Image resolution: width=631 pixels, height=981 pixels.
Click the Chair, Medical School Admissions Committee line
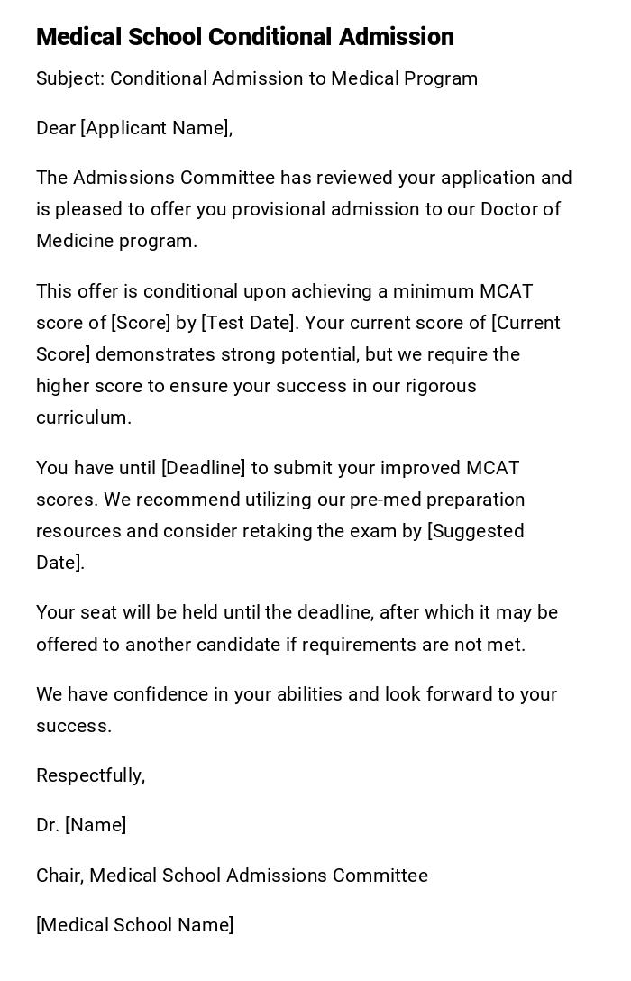pyautogui.click(x=232, y=876)
